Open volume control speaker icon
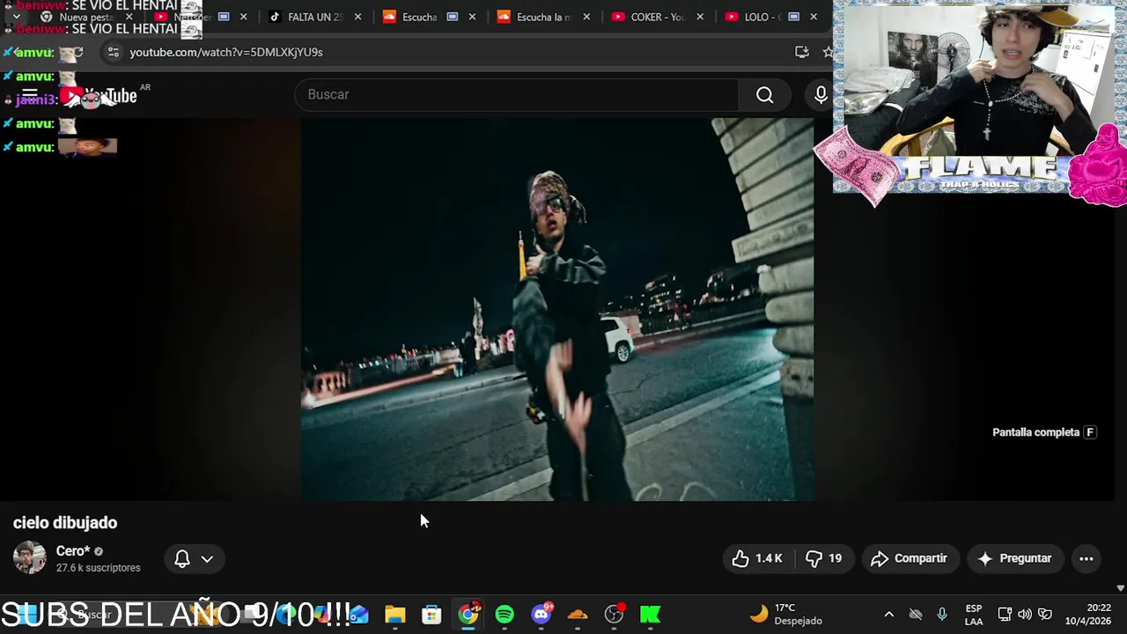The width and height of the screenshot is (1127, 634). coord(1025,615)
